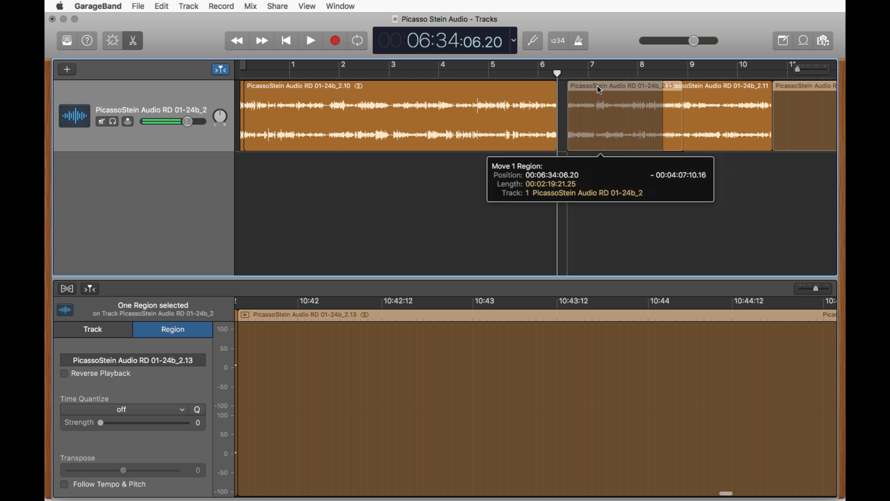
Task: Toggle the Cycle loop button
Action: [358, 41]
